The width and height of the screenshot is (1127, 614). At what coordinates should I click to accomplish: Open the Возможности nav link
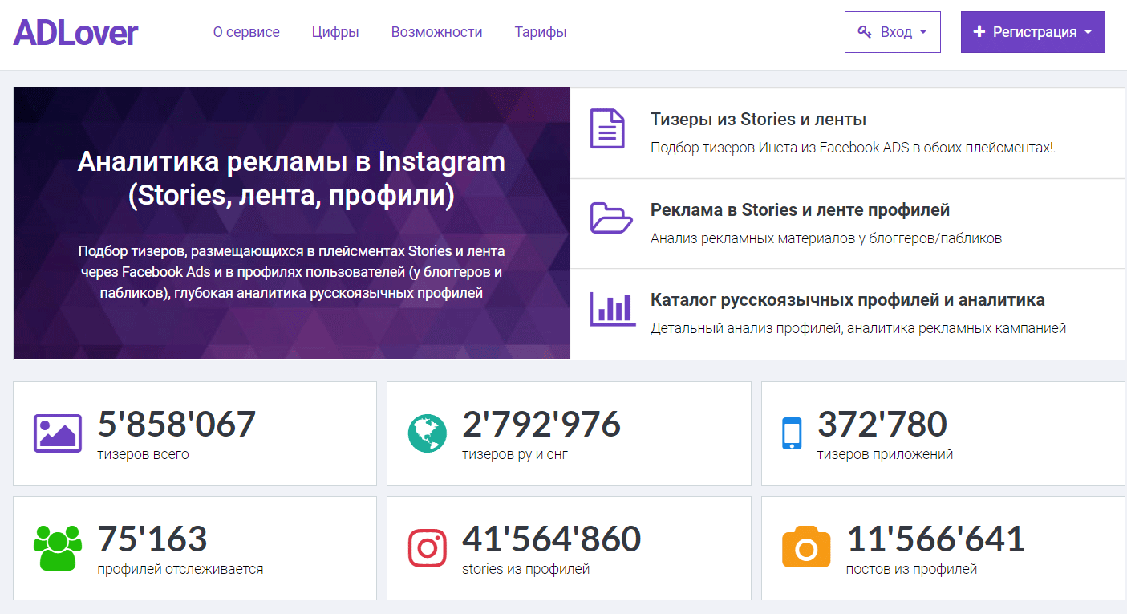pos(437,32)
